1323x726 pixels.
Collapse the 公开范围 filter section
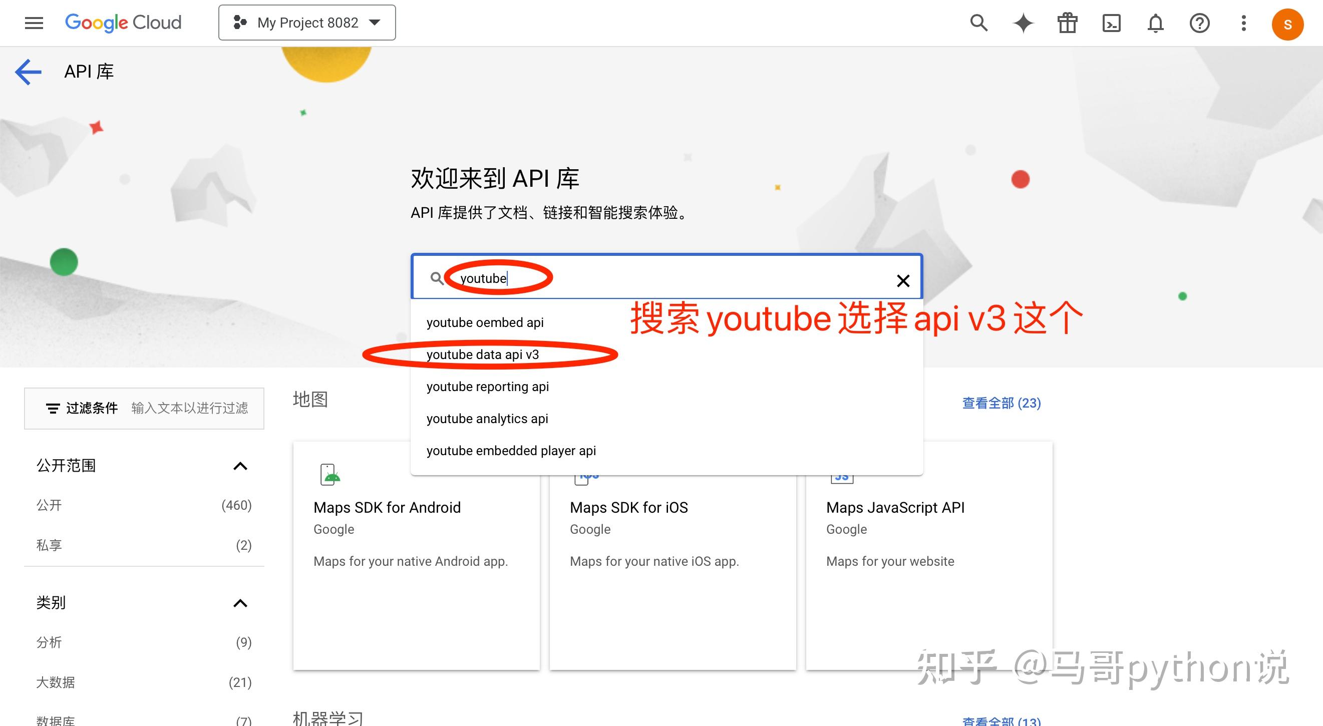(240, 466)
